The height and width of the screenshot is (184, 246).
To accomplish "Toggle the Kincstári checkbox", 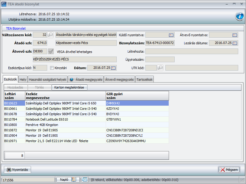I will (52, 68).
